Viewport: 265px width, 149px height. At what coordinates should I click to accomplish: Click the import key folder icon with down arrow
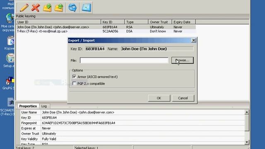coord(47,7)
